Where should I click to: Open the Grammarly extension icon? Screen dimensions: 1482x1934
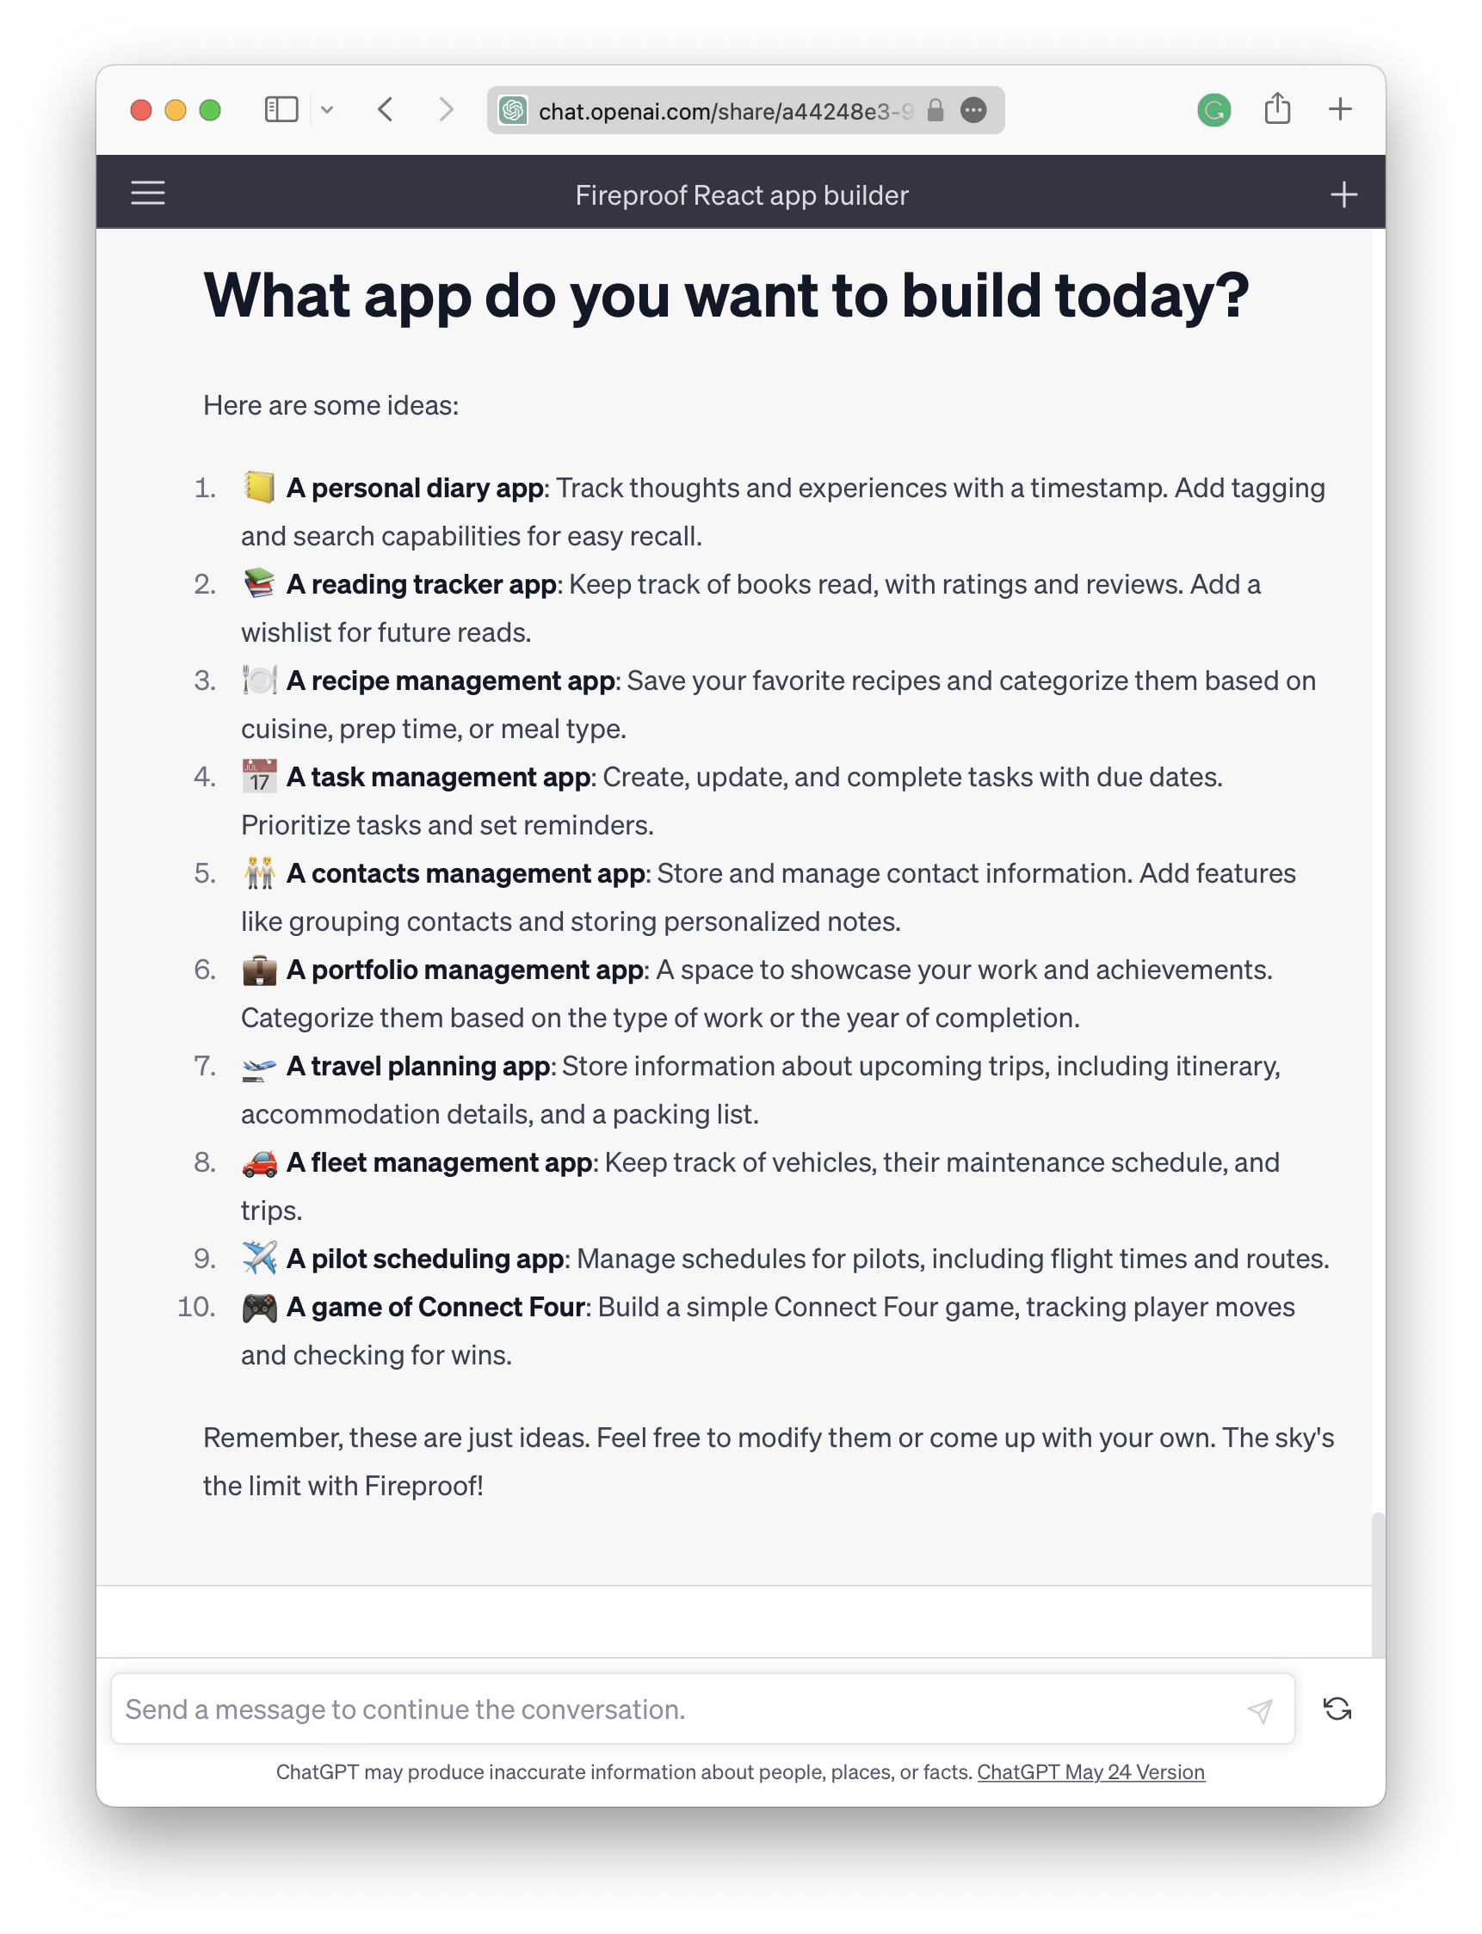(1213, 110)
